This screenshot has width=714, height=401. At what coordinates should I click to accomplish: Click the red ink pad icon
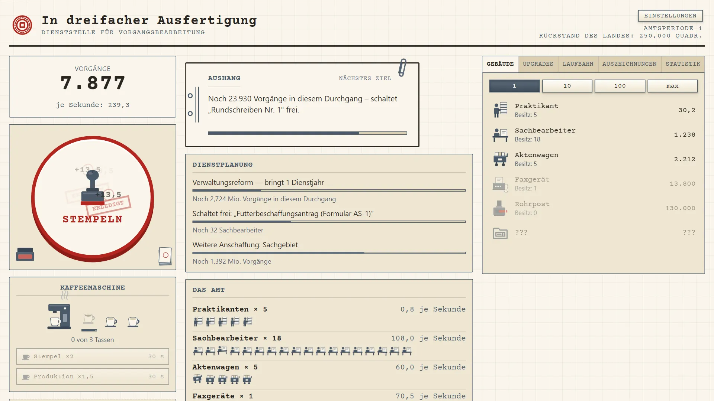25,254
